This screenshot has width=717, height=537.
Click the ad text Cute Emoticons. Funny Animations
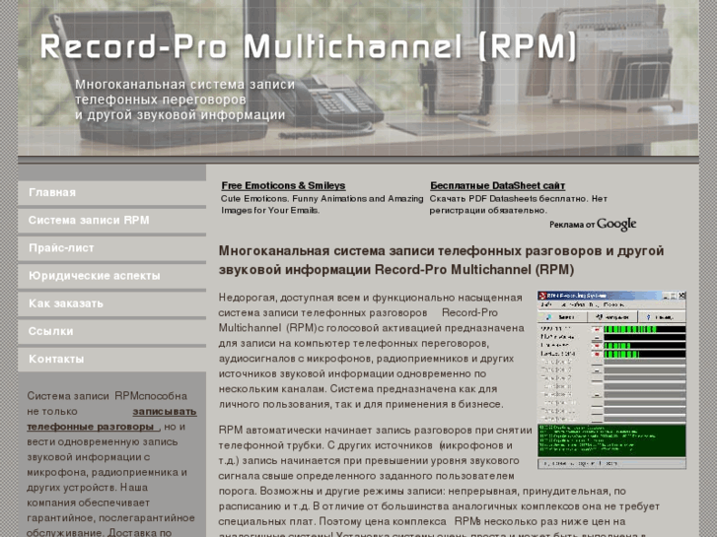323,204
